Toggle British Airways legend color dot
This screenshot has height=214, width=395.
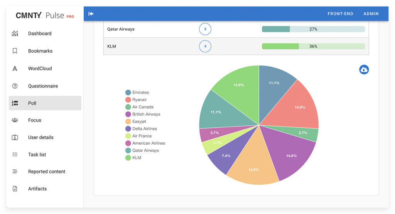point(128,114)
